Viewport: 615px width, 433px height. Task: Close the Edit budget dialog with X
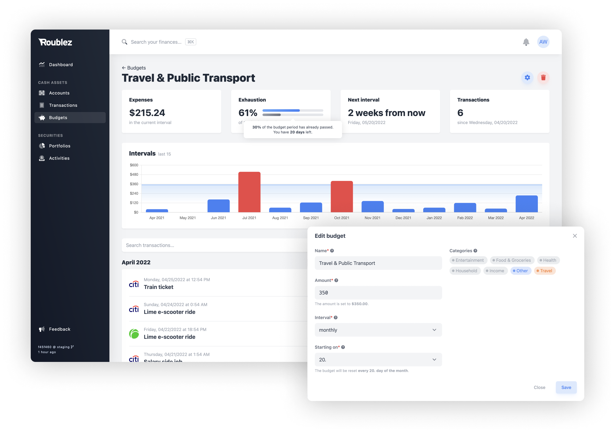575,236
